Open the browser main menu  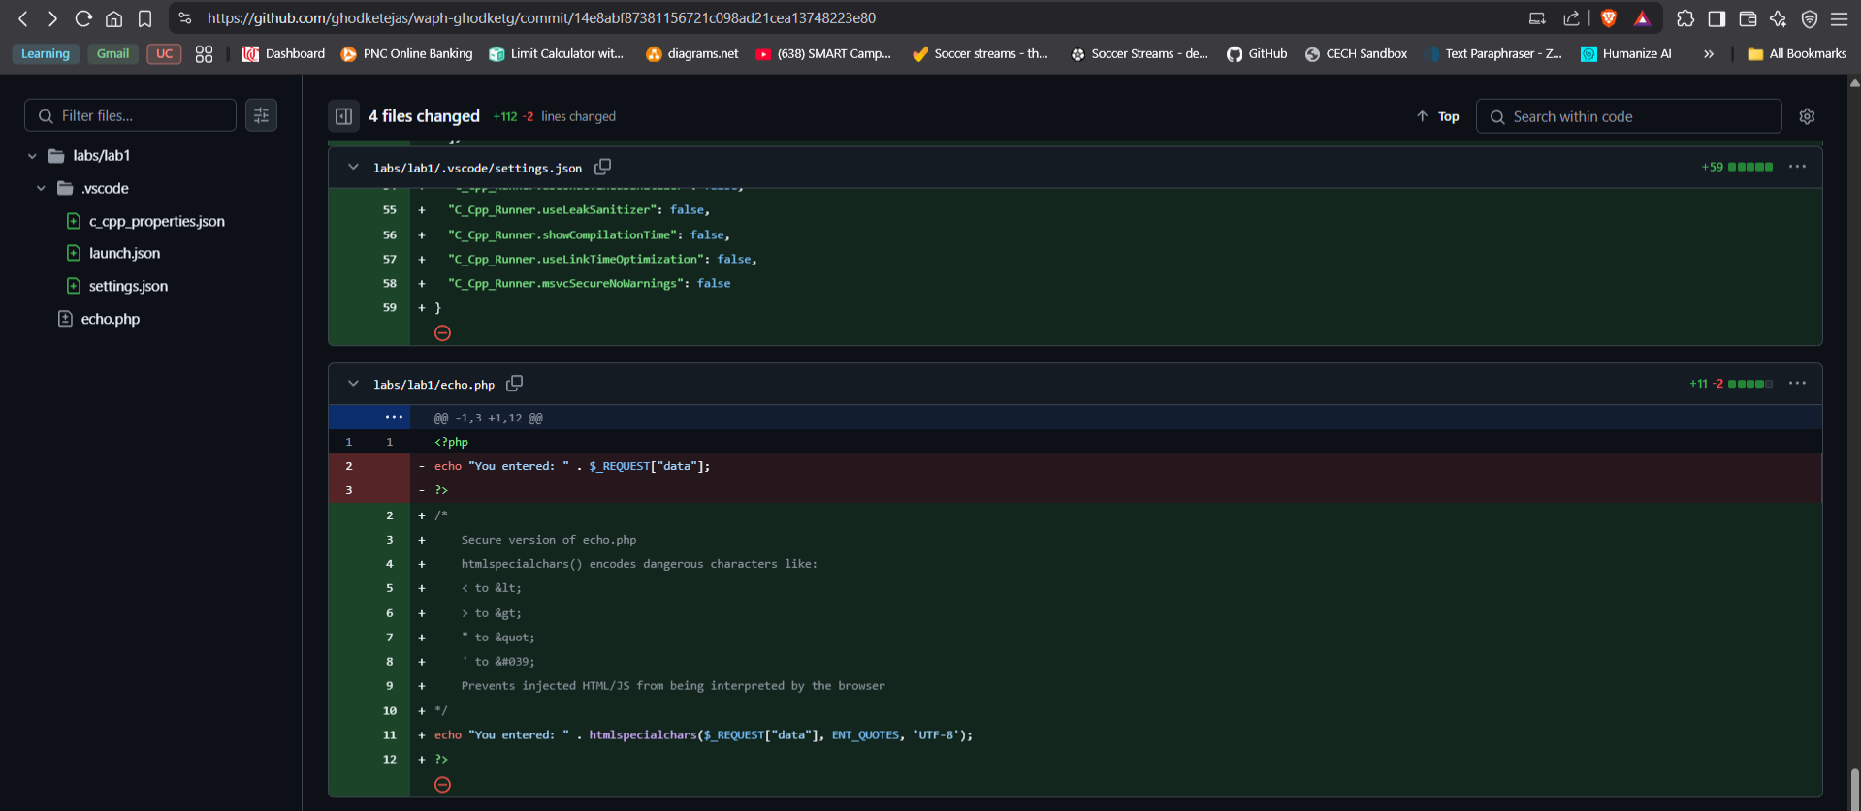click(1840, 18)
